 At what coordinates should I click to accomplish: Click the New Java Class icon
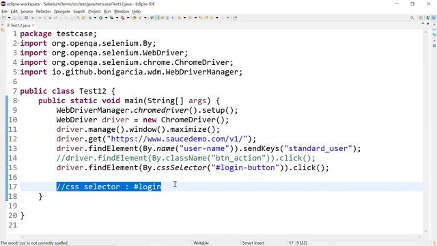[140, 18]
